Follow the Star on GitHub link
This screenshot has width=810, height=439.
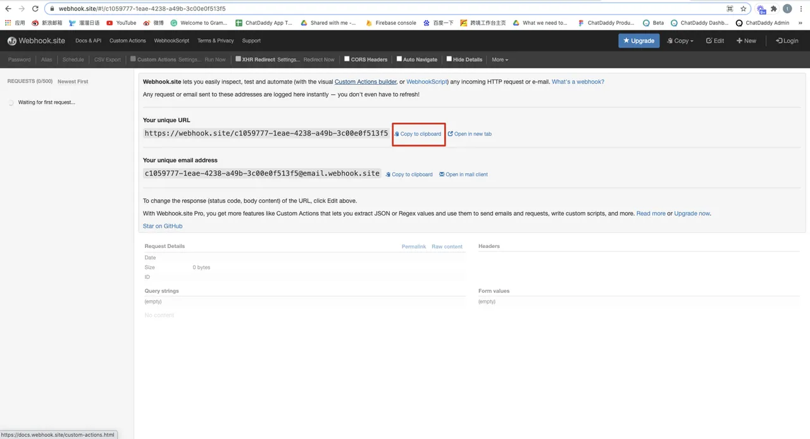[163, 226]
